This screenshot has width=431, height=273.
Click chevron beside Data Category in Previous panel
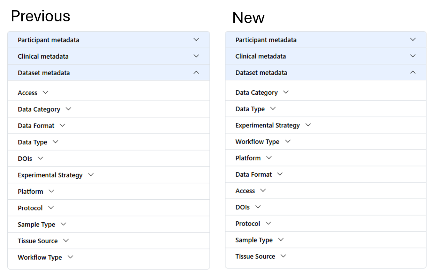pos(68,109)
